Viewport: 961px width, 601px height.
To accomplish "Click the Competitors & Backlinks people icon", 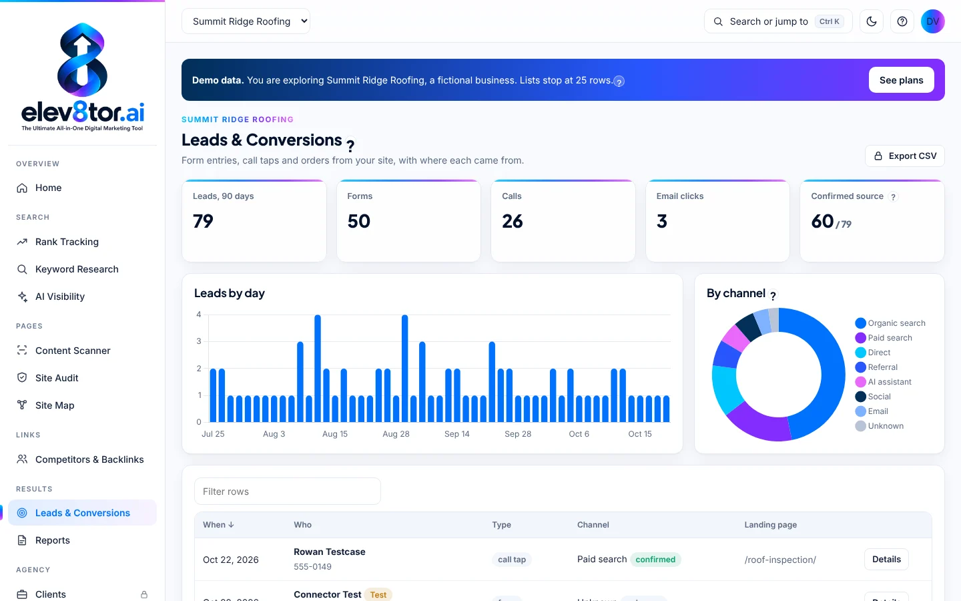I will coord(22,459).
